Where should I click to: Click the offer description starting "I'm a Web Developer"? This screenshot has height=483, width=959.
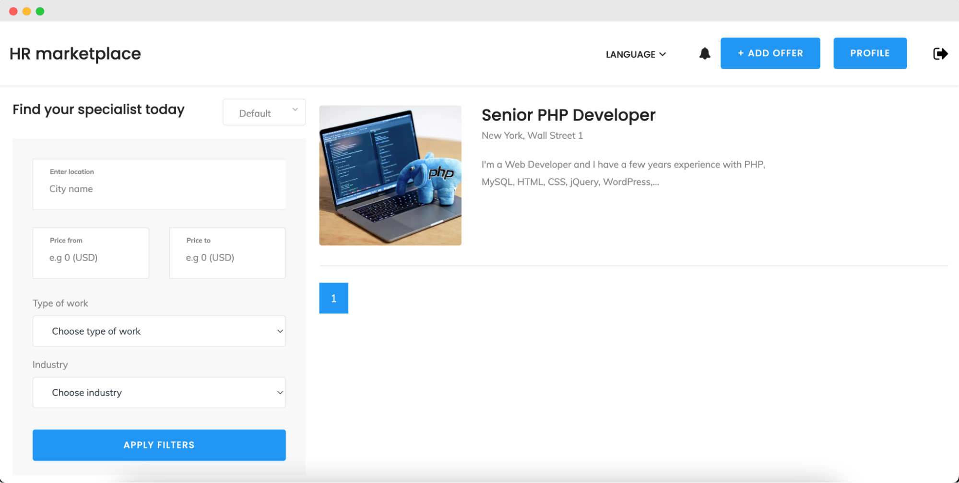623,173
